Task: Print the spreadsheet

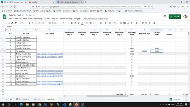Action: [12, 23]
